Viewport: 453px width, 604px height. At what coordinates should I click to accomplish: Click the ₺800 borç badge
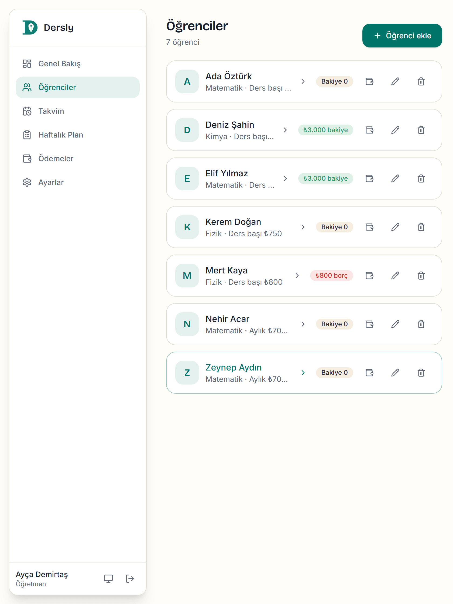331,276
